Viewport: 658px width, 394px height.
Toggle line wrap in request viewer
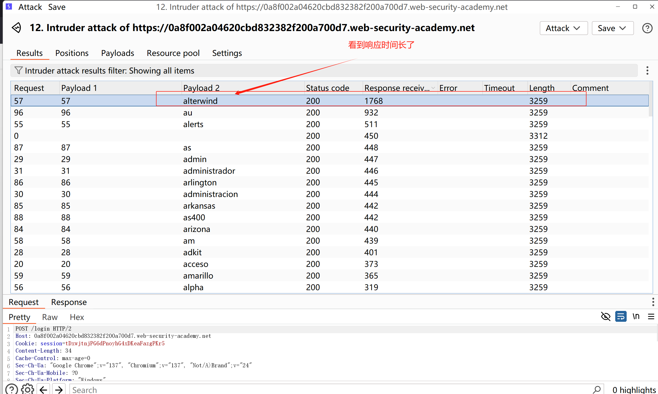(620, 317)
